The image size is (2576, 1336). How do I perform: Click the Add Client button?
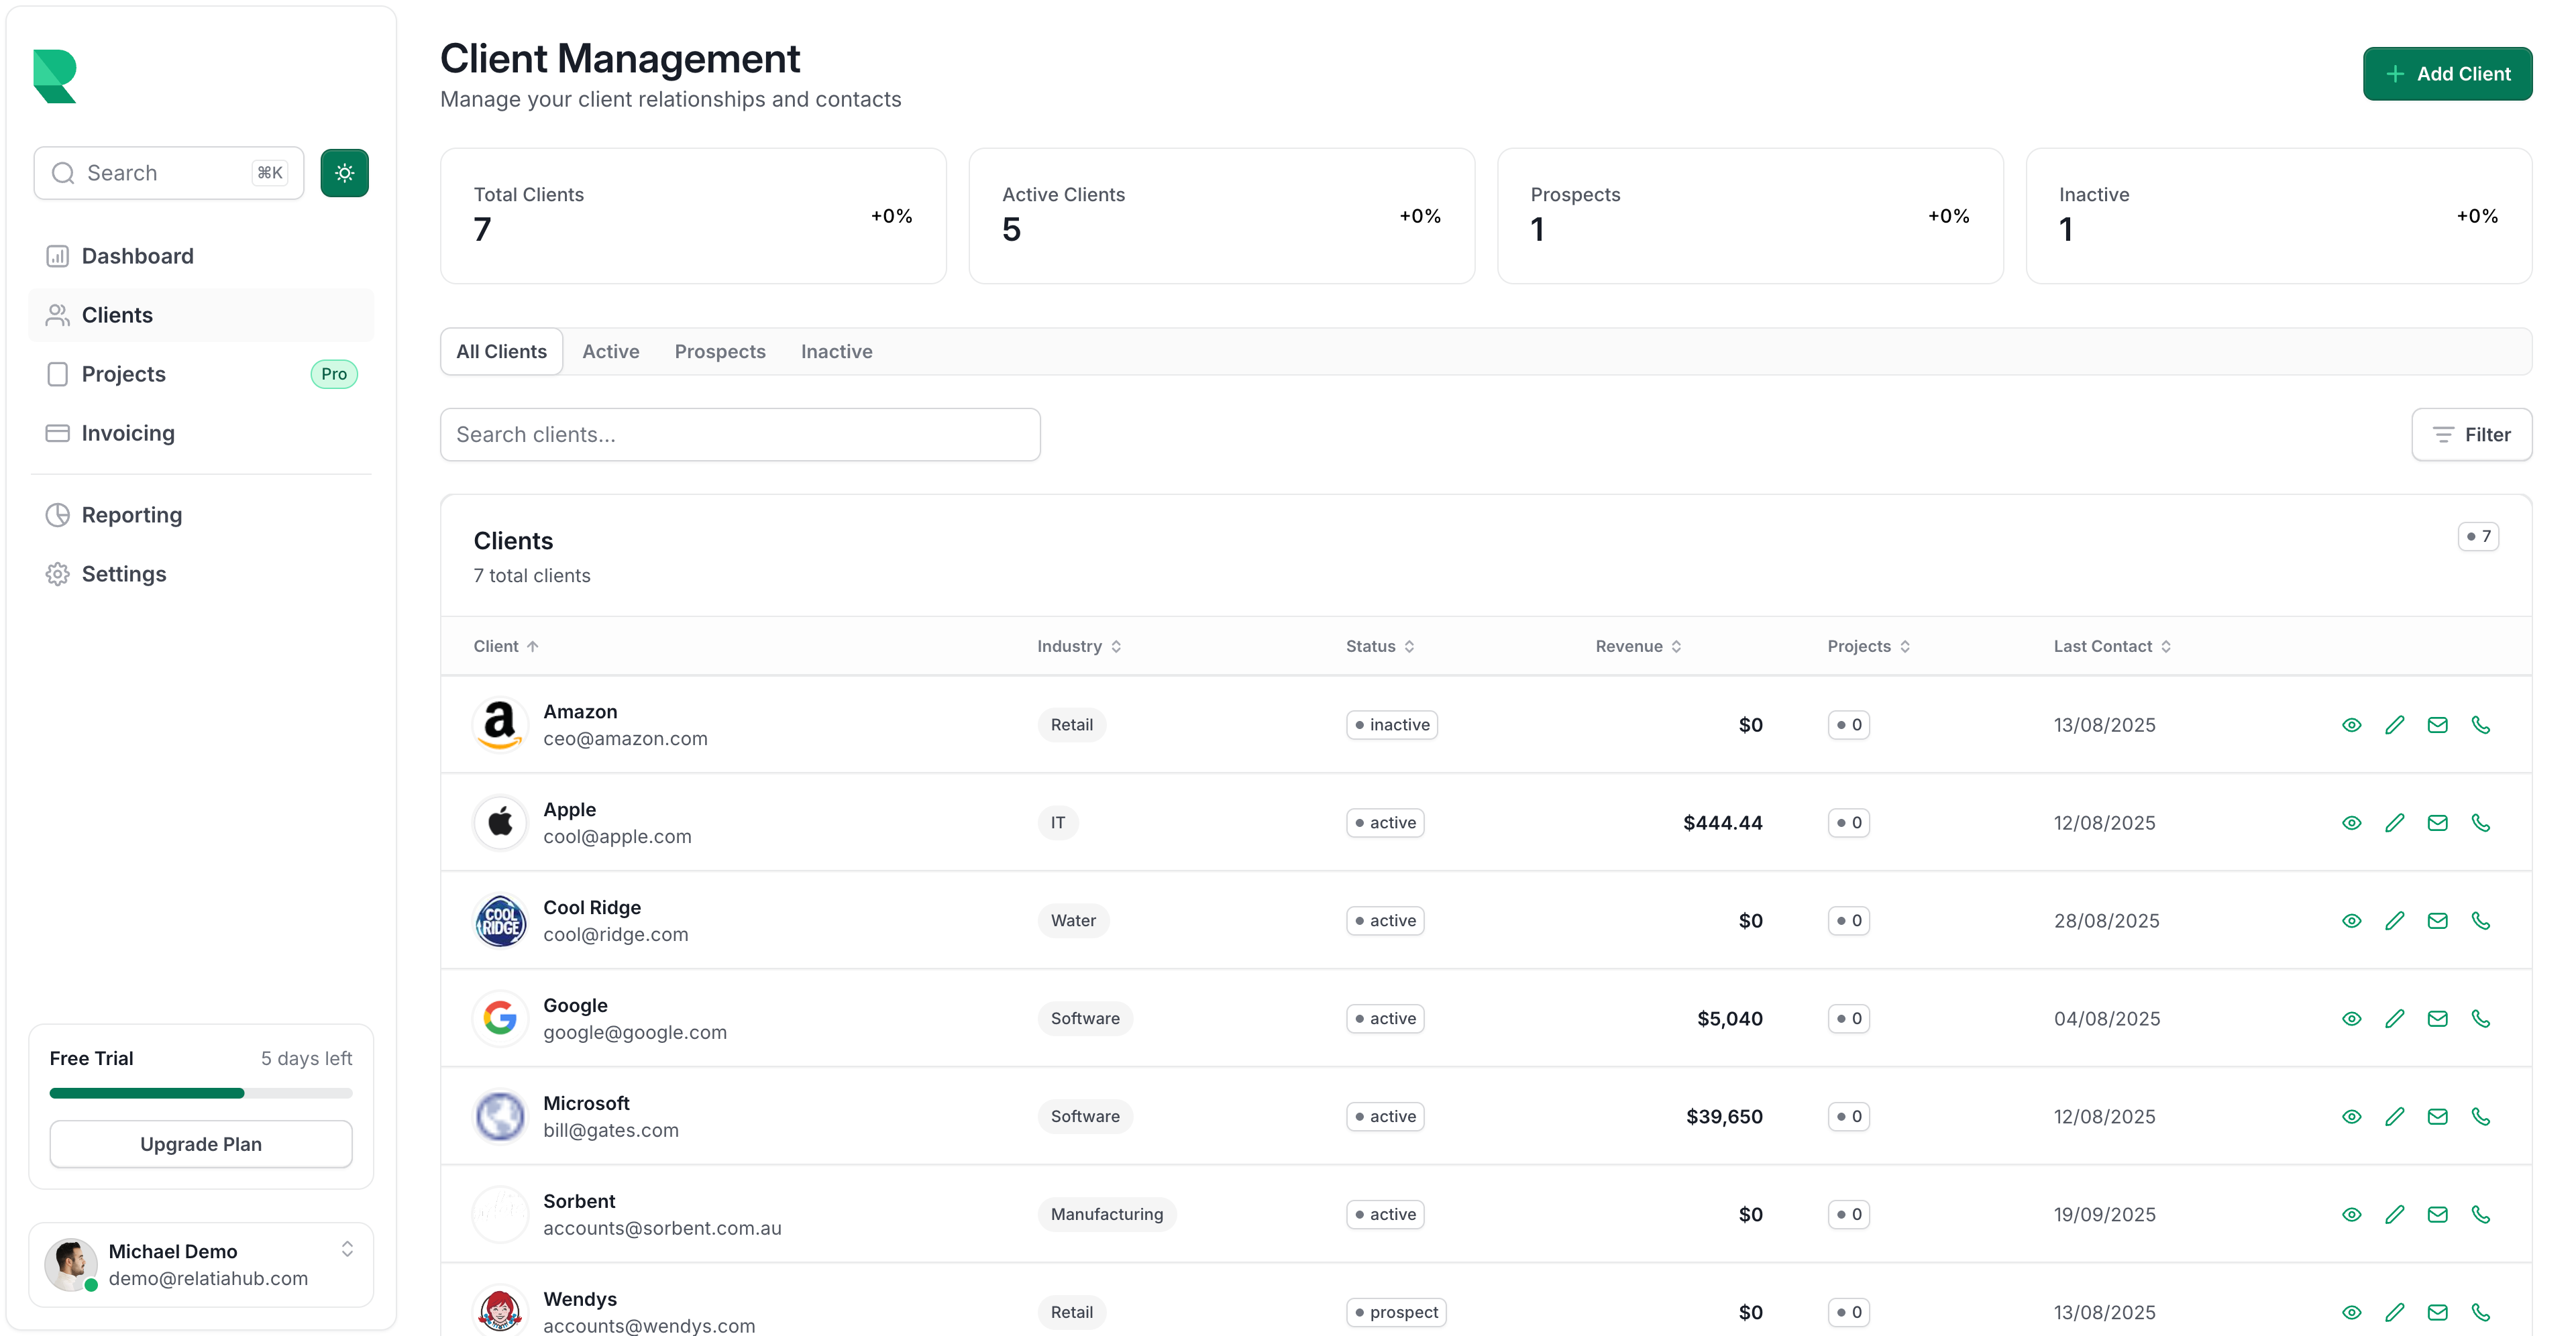[x=2447, y=74]
